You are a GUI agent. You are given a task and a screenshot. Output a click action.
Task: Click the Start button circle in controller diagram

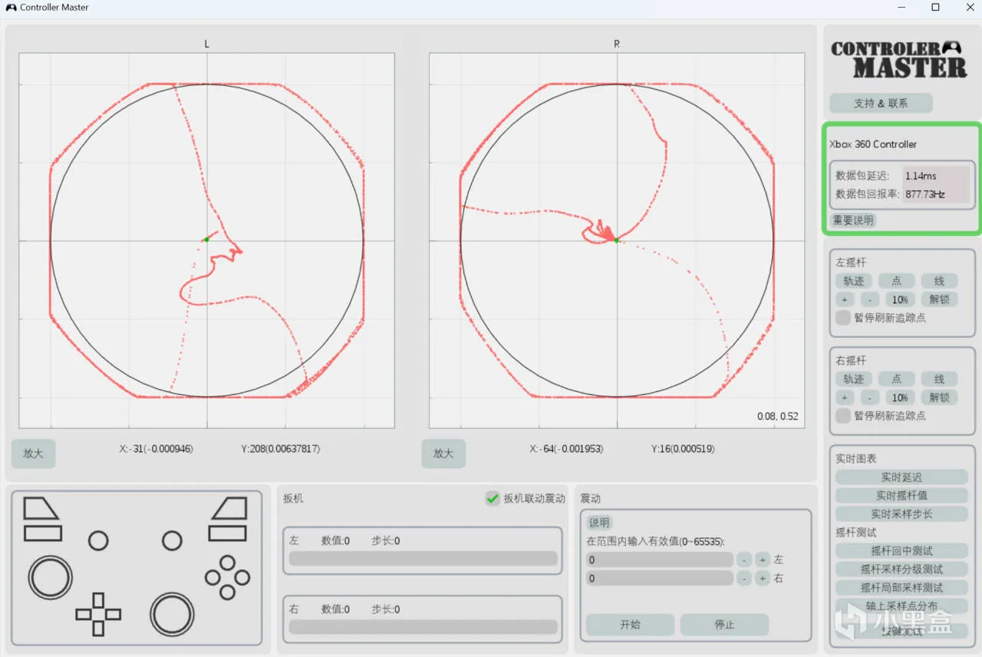[x=172, y=540]
